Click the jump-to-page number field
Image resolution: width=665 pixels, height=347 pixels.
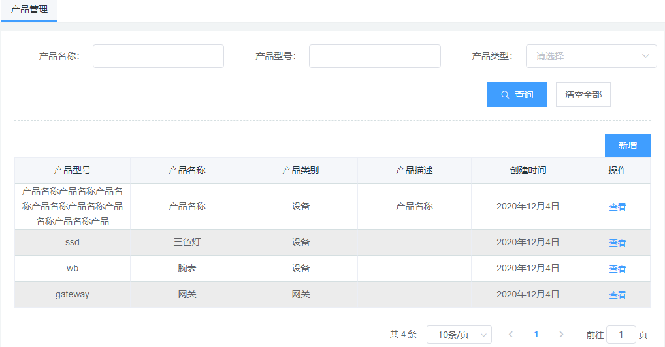pos(621,335)
